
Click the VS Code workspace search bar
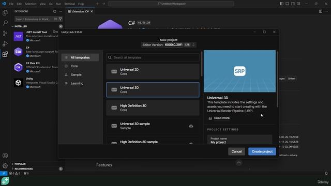click(171, 4)
